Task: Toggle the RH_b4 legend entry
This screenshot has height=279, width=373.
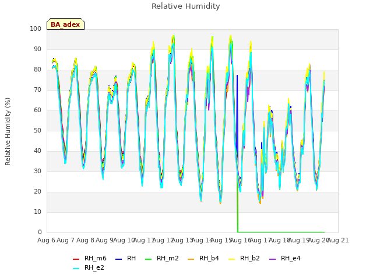Action: [203, 258]
